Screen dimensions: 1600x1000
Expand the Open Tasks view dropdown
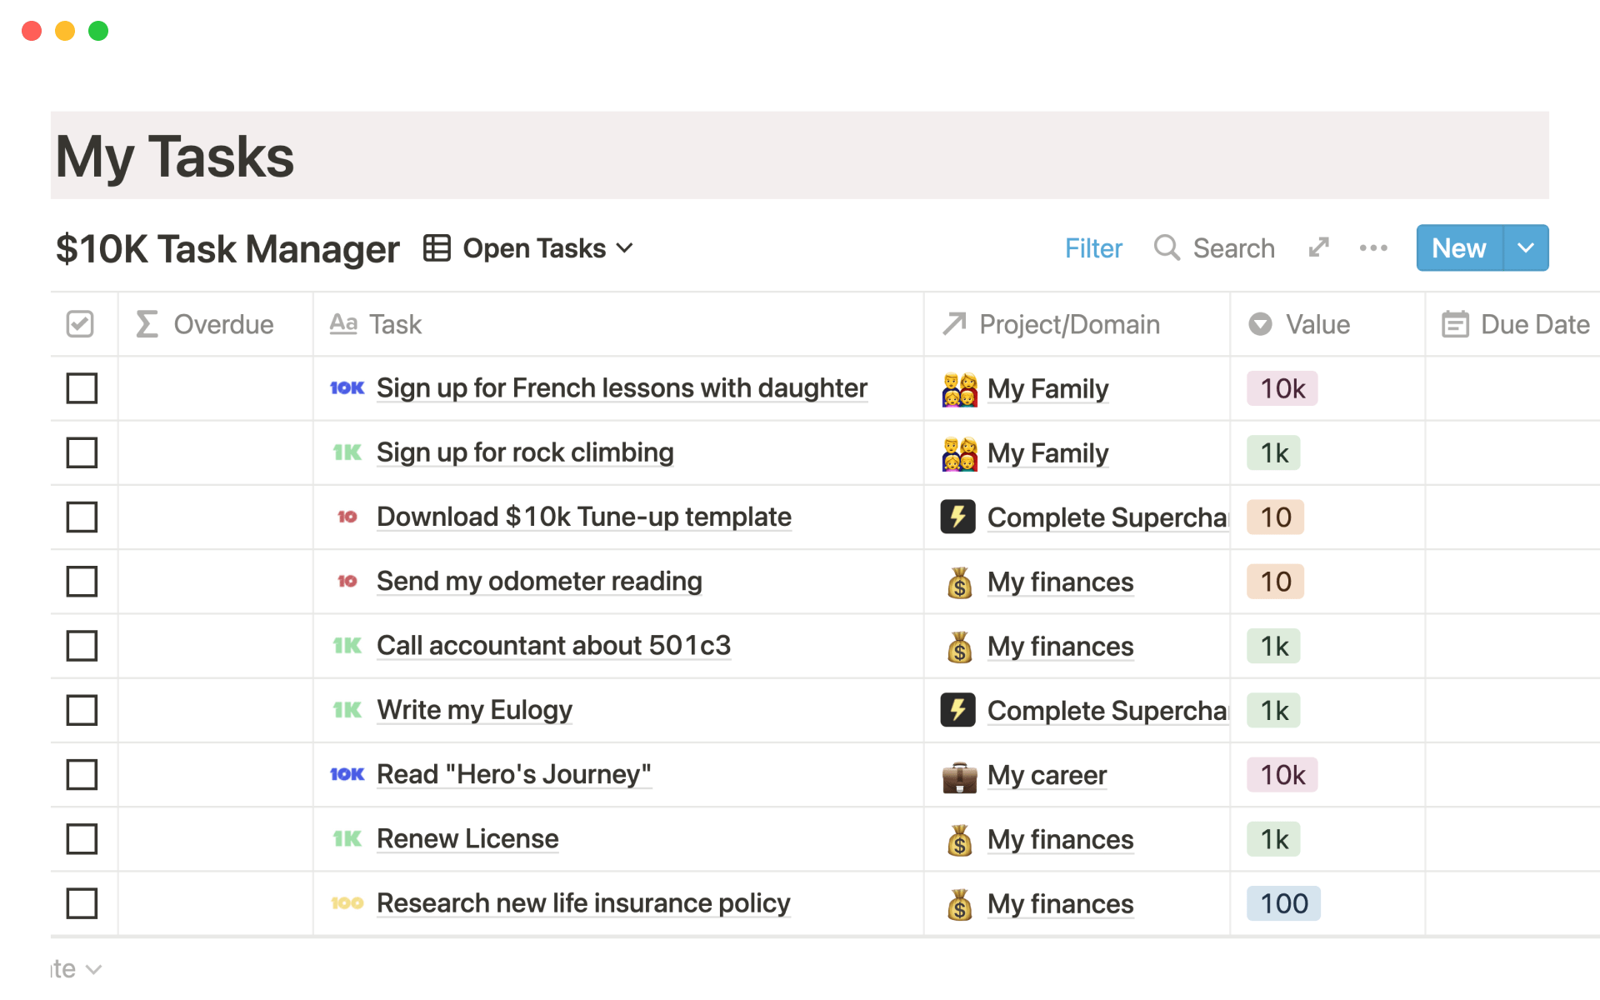[625, 248]
